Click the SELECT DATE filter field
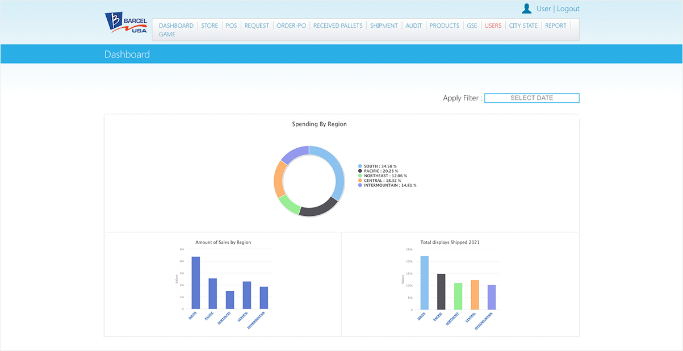This screenshot has width=683, height=351. coord(532,98)
